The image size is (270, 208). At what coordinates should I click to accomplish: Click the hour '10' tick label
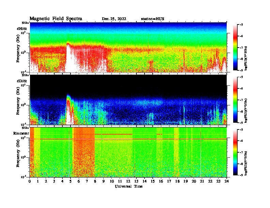coord(112,181)
